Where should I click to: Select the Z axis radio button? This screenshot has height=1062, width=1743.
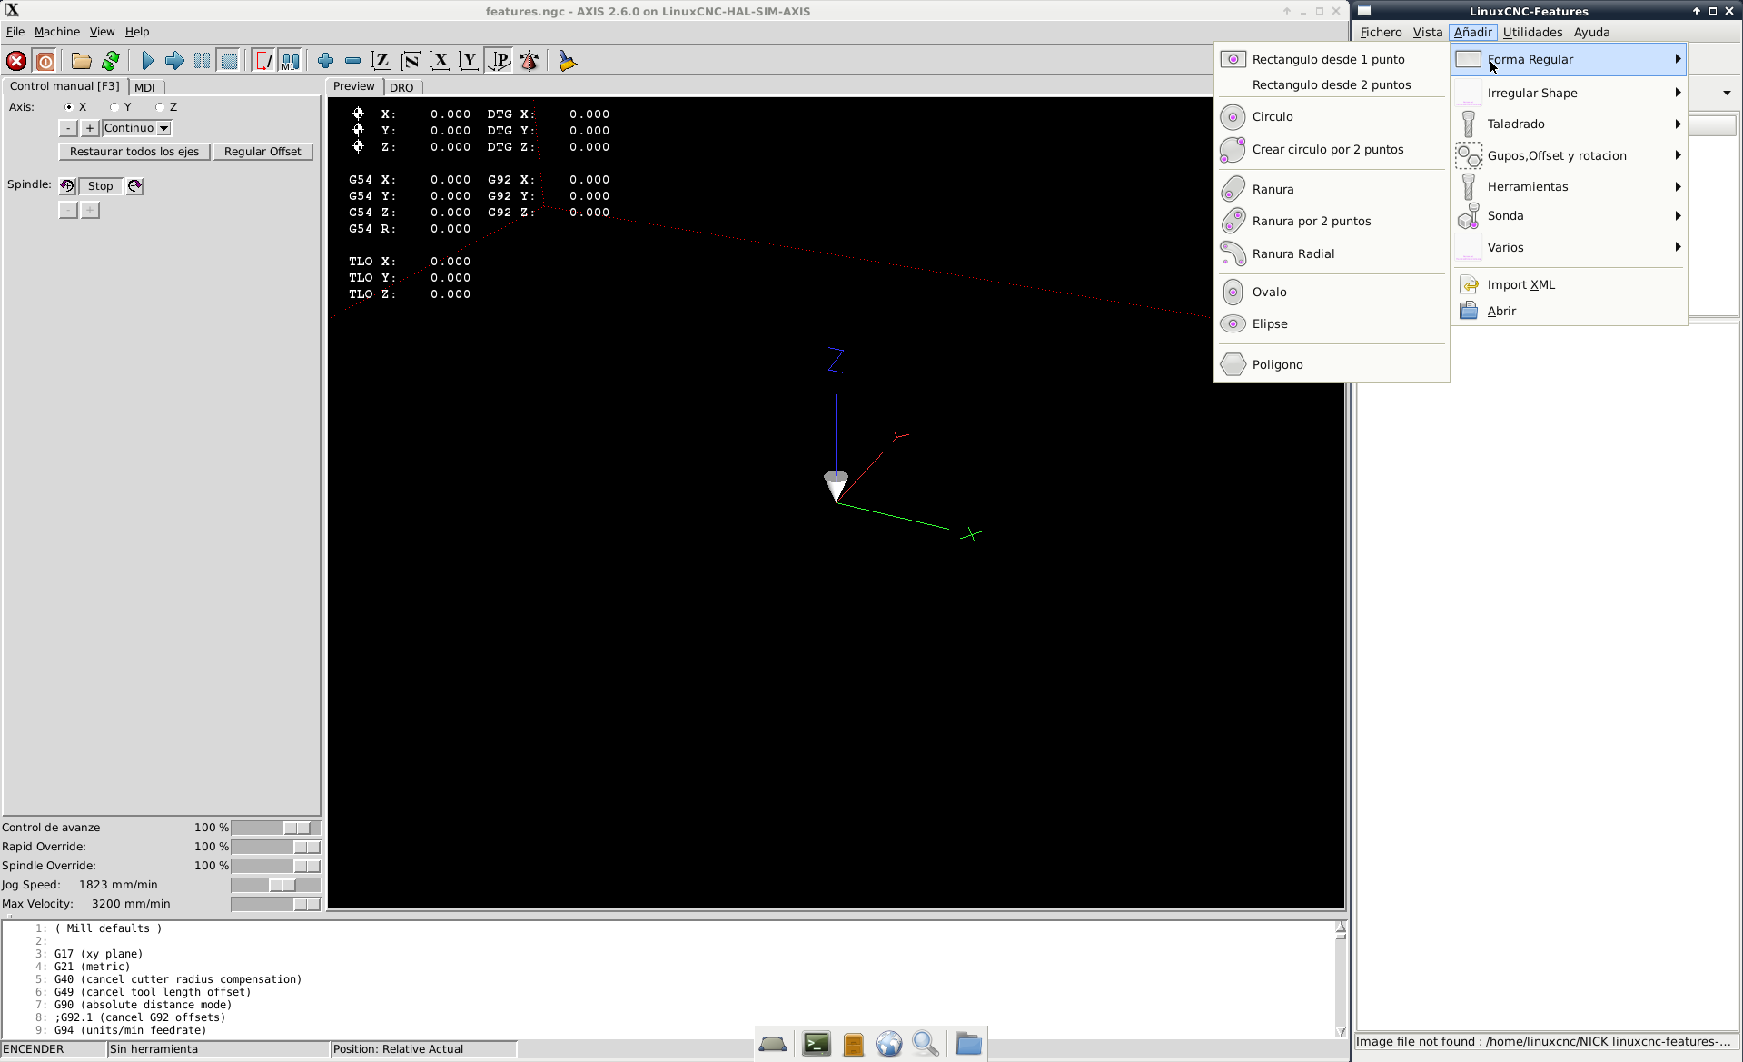click(160, 107)
